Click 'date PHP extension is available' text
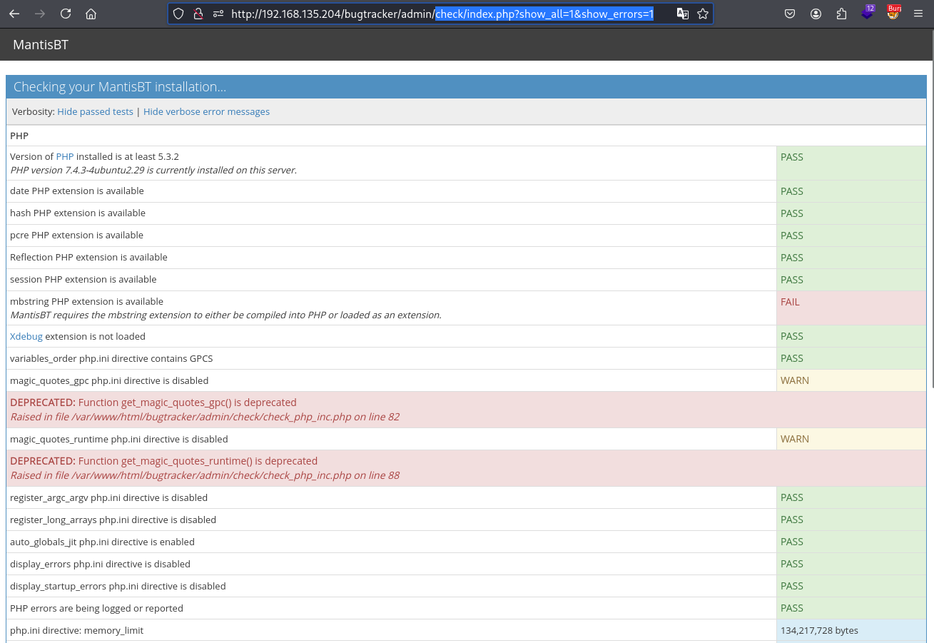The width and height of the screenshot is (934, 643). pyautogui.click(x=77, y=191)
